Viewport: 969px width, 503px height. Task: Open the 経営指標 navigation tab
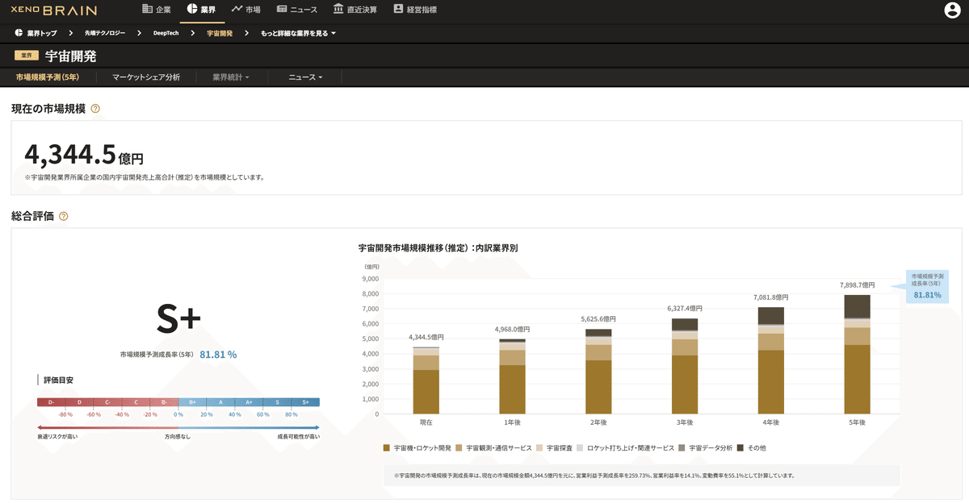click(x=415, y=10)
